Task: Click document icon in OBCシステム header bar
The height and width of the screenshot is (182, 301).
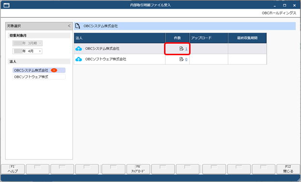Action: (78, 26)
